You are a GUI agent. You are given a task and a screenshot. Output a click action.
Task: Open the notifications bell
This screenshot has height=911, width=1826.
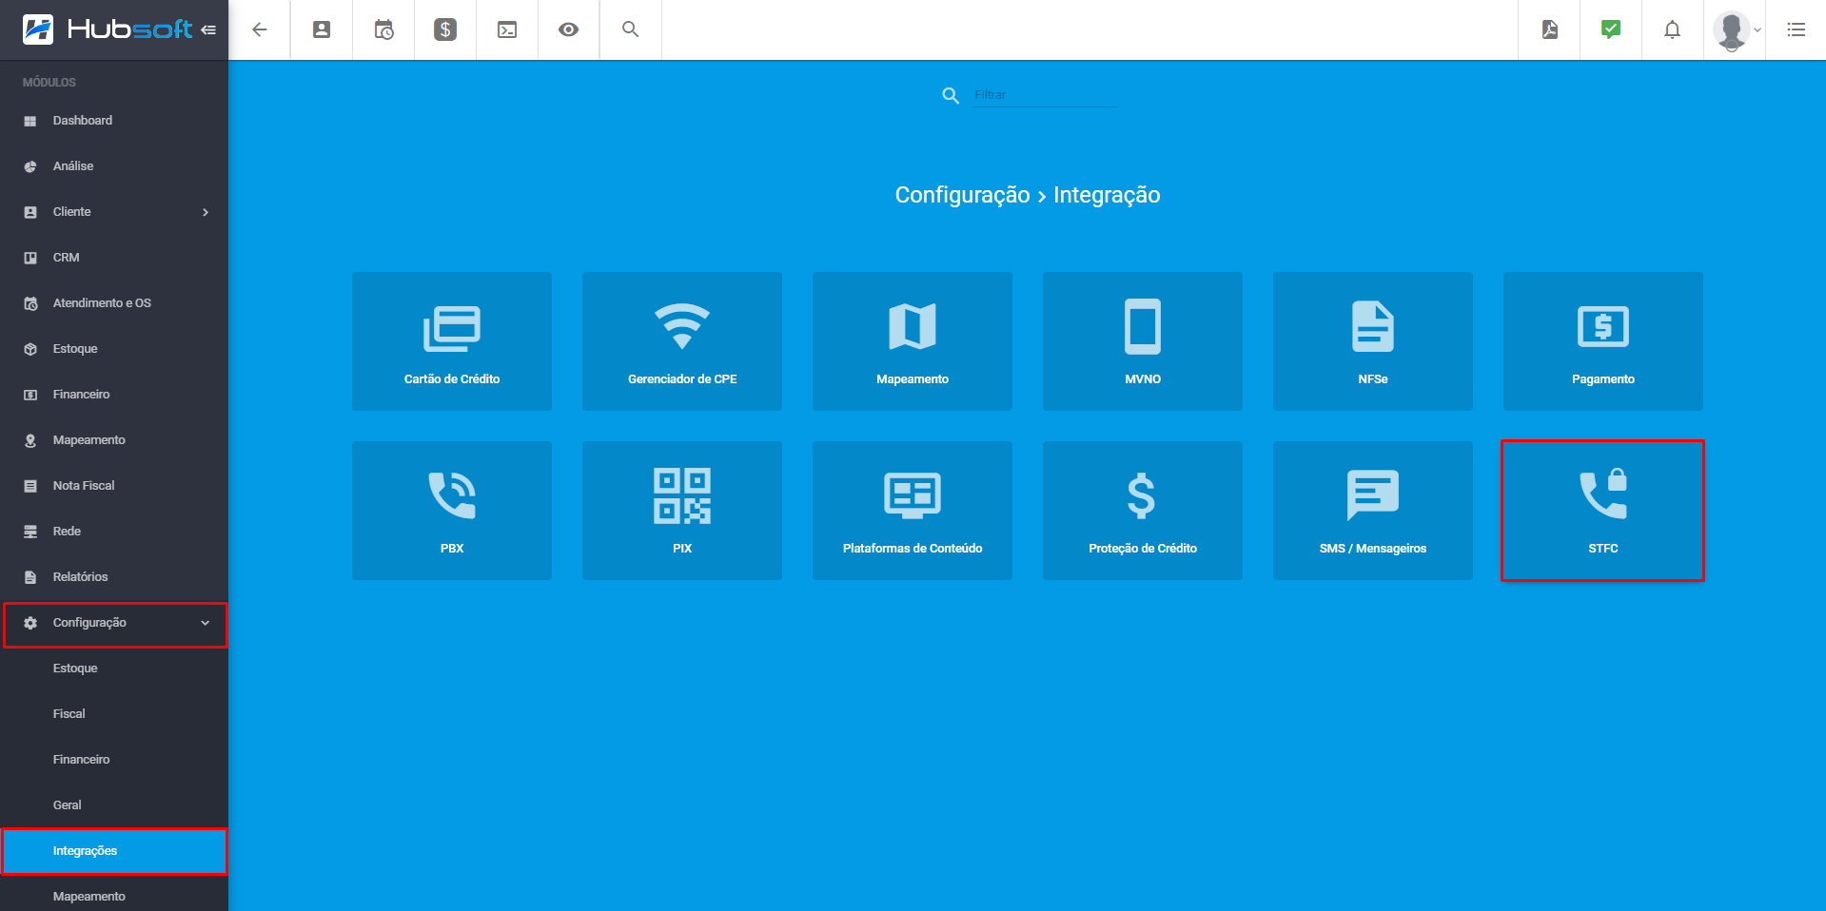pyautogui.click(x=1673, y=29)
